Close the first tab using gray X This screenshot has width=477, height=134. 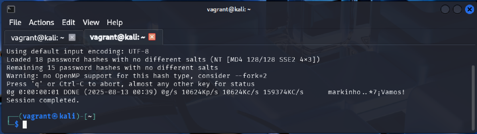click(72, 37)
